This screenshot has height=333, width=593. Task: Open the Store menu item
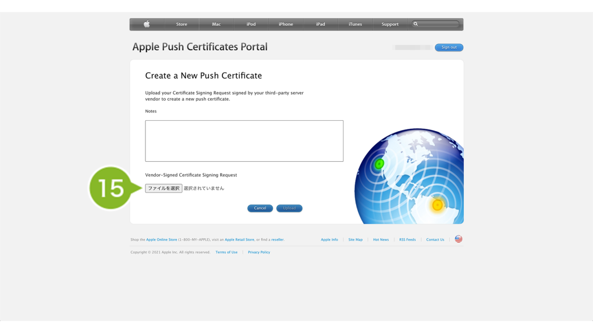click(181, 24)
